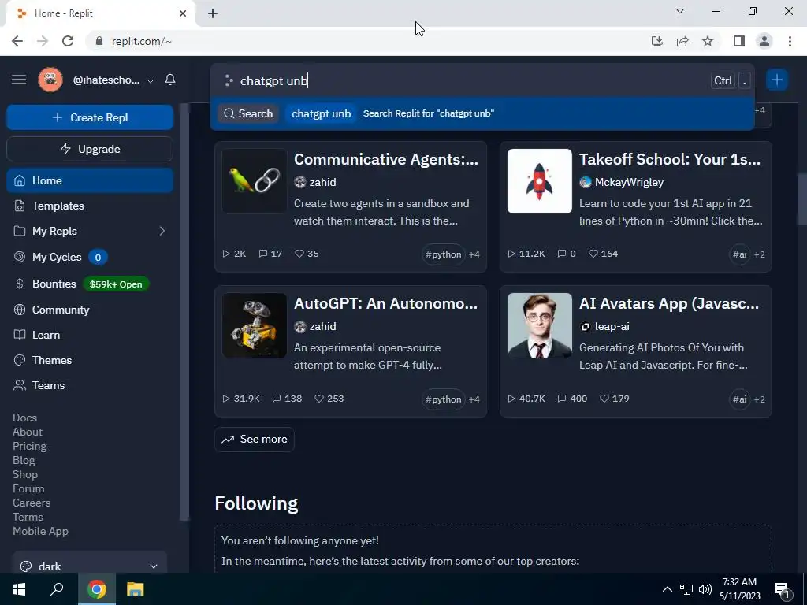This screenshot has width=807, height=605.
Task: Click the parrot and chain thumbnail
Action: pos(255,181)
